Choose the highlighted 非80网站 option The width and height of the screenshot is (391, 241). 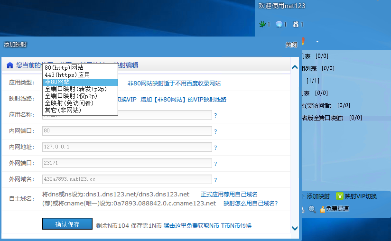[x=80, y=82]
